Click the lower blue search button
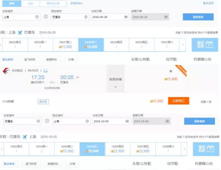 click(x=199, y=121)
